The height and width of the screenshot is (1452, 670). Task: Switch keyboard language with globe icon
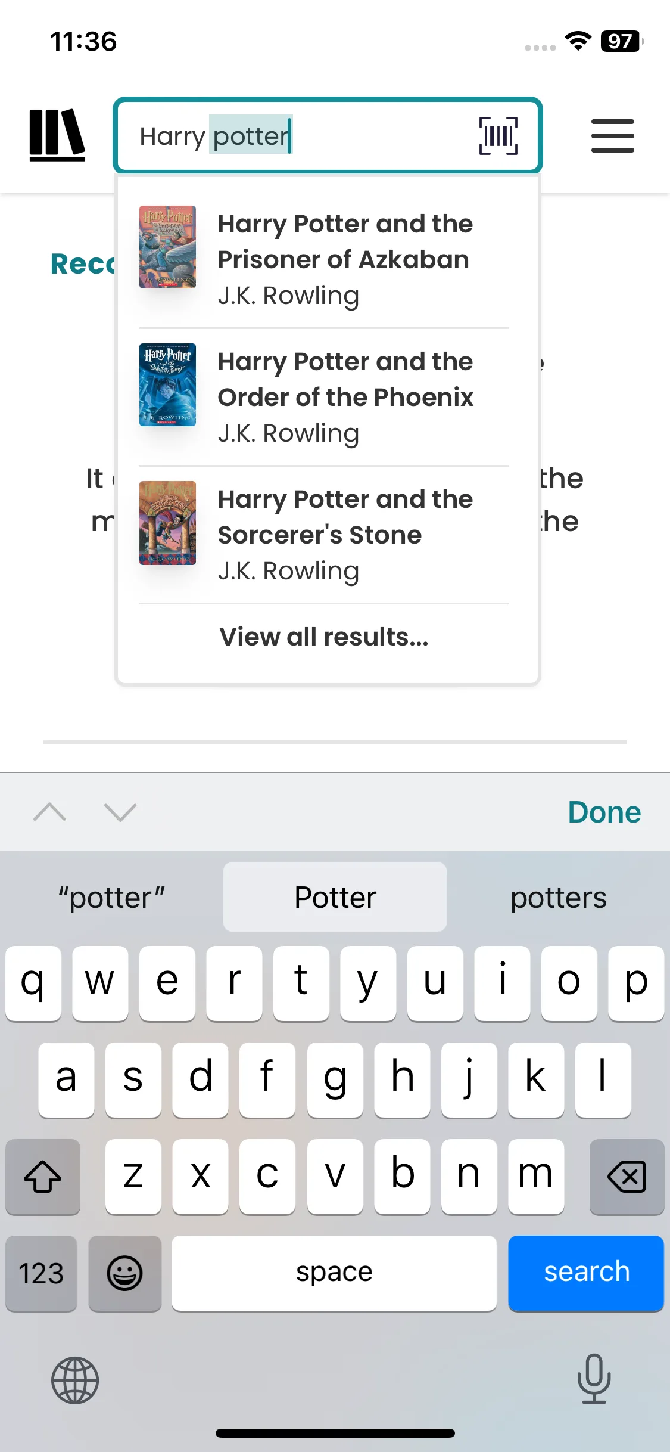(75, 1380)
